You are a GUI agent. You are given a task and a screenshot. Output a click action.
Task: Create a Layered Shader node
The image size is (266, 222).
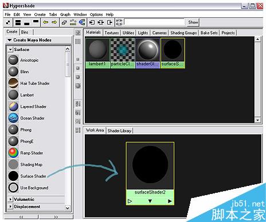pos(28,106)
